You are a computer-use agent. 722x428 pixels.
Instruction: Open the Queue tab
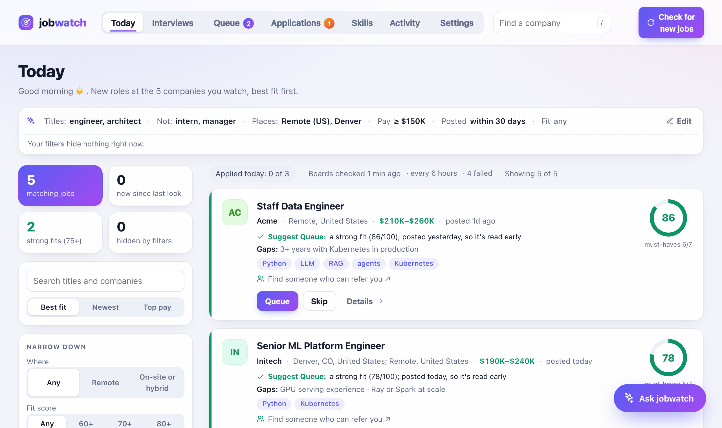pos(233,23)
